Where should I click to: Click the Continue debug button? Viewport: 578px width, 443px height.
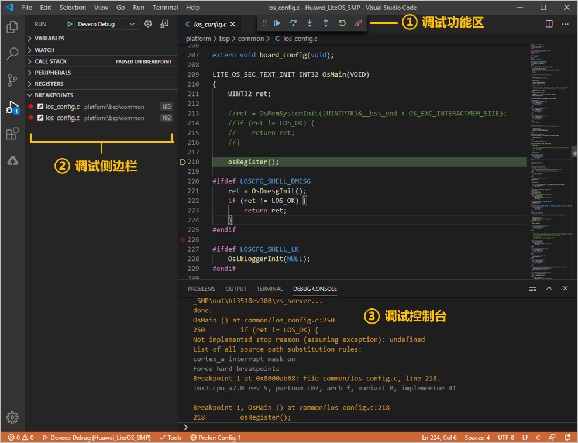click(277, 23)
